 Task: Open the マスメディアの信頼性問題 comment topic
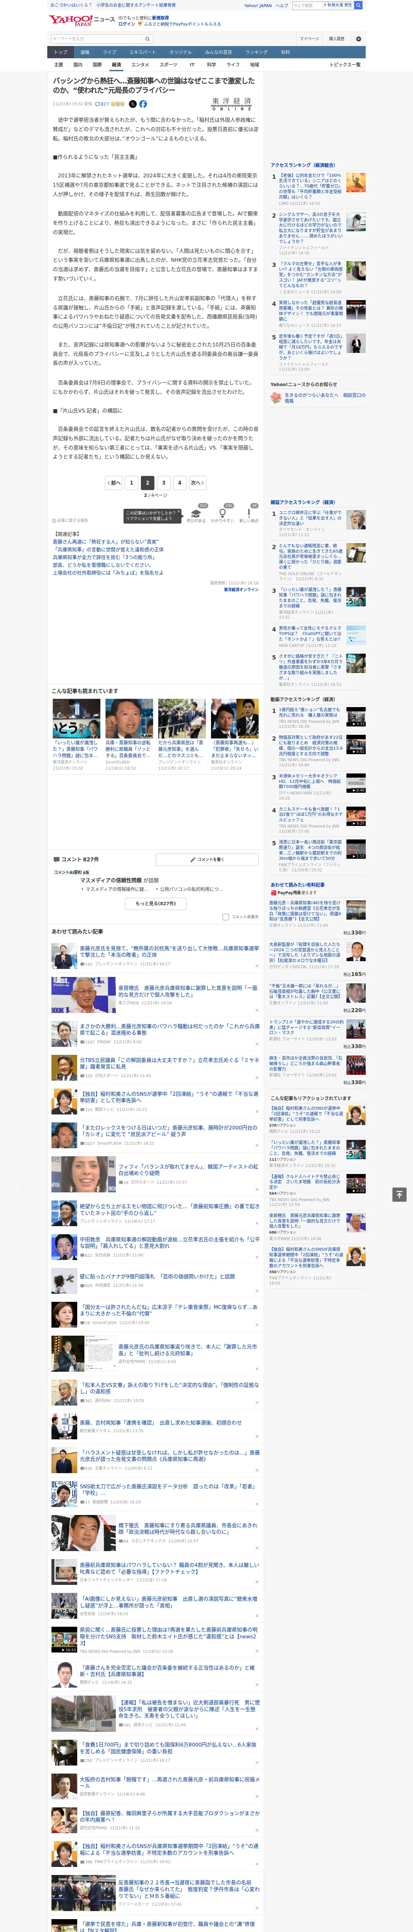pos(111,880)
